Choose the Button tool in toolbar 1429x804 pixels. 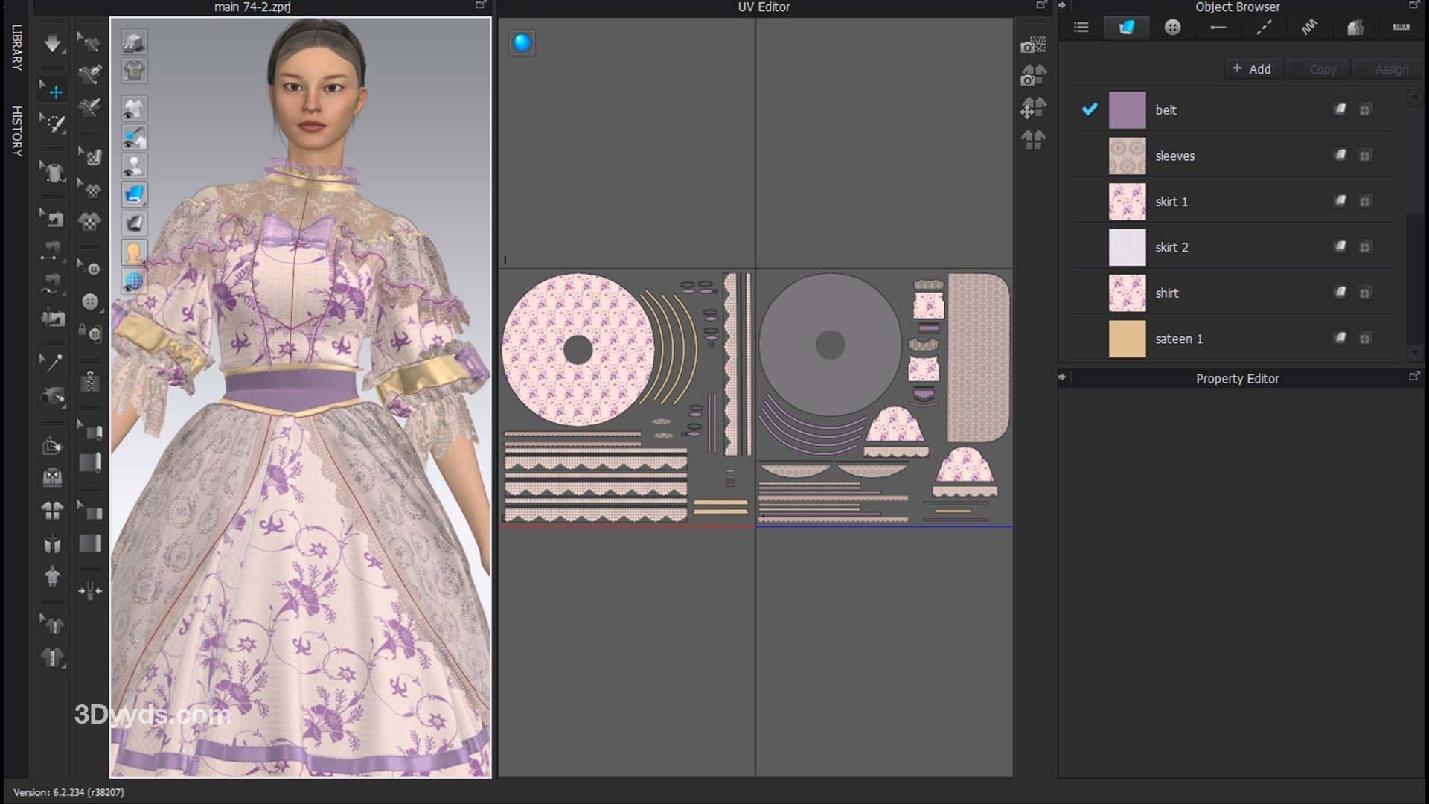pyautogui.click(x=90, y=301)
